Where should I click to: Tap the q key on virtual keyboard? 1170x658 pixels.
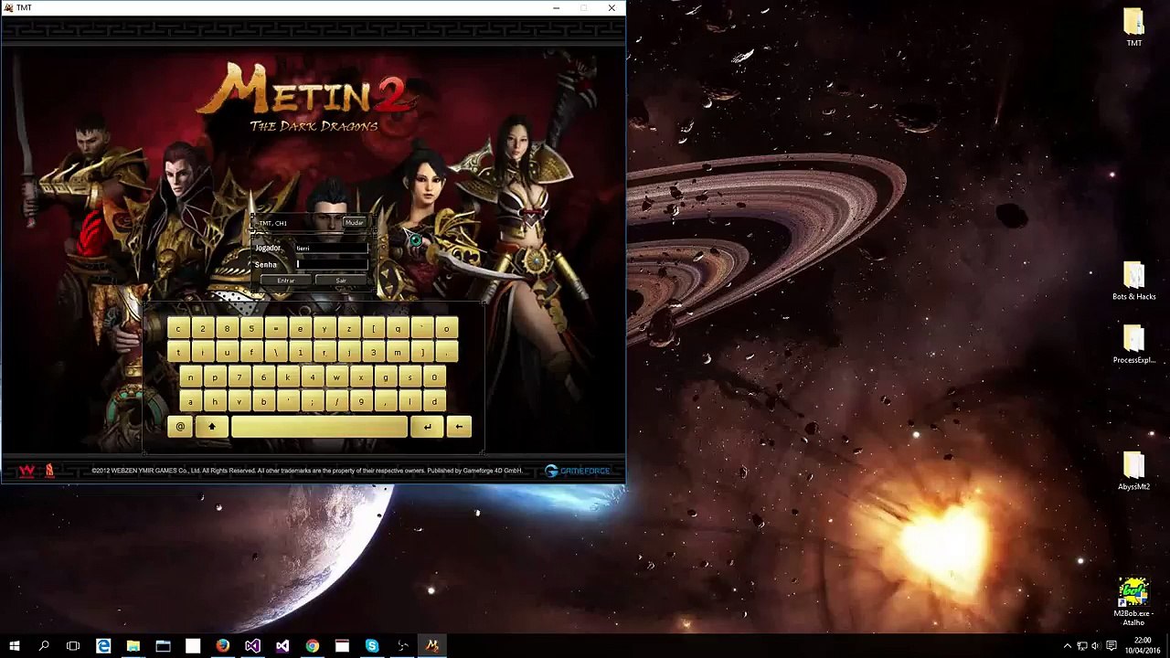[398, 329]
